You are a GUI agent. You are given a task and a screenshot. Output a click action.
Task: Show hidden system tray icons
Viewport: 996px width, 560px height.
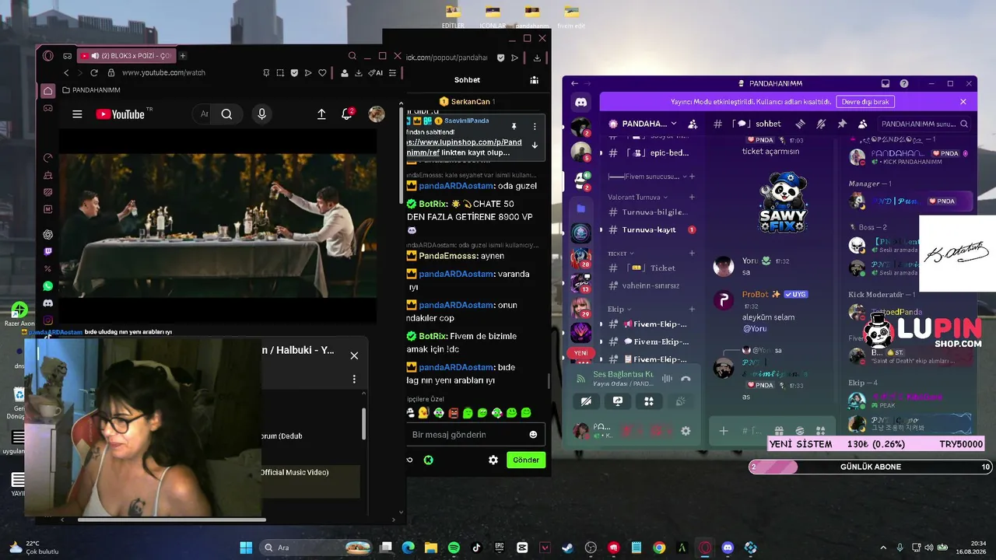pos(883,548)
